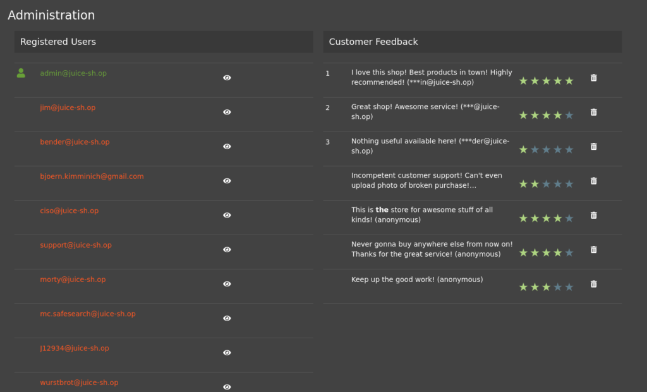The height and width of the screenshot is (392, 647).
Task: Open eye icon for mc.safesearch@juice-sh.op
Action: point(227,318)
